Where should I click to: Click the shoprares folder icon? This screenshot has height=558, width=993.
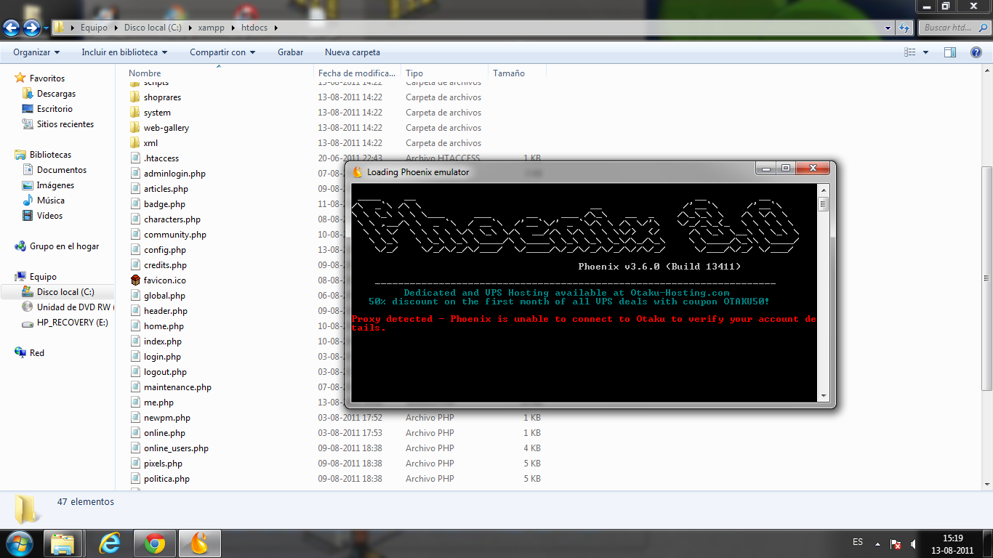[x=134, y=97]
